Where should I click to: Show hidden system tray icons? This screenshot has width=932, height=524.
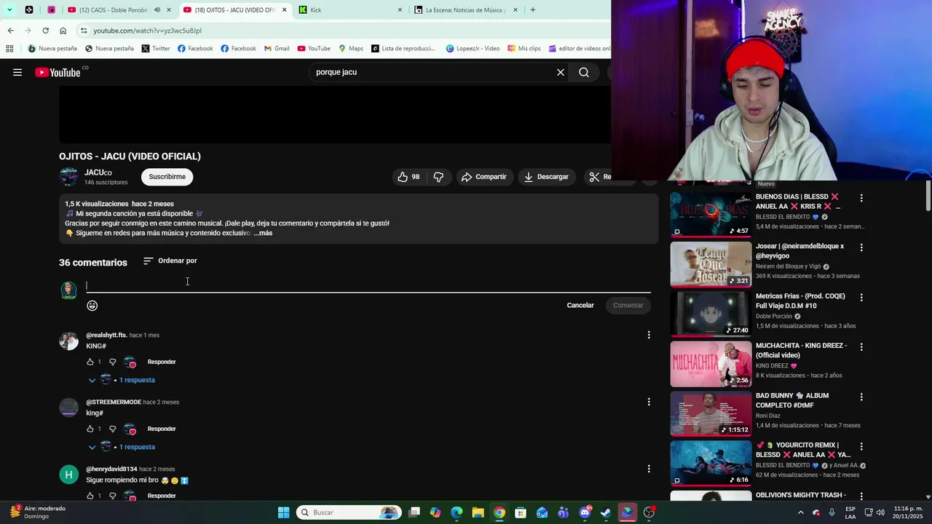coord(801,512)
